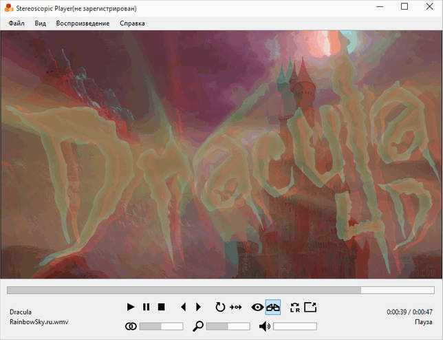Minimize the Stereoscopic Player window
443x340 pixels.
380,6
